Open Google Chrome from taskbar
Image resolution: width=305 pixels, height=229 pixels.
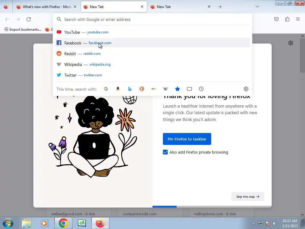(63, 223)
